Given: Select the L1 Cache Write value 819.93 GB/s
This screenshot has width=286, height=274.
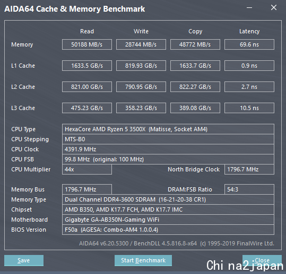Looking at the screenshot, I should (x=141, y=66).
